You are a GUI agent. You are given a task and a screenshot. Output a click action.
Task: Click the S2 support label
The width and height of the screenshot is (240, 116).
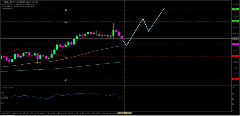click(66, 80)
